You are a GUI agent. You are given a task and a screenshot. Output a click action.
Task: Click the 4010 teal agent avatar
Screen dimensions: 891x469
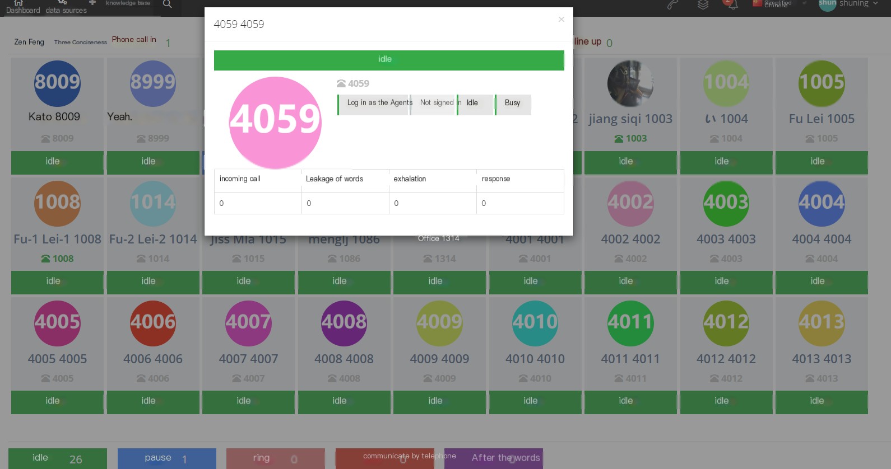[535, 323]
